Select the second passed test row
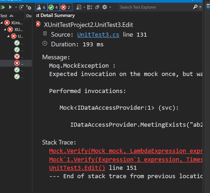 16,50
